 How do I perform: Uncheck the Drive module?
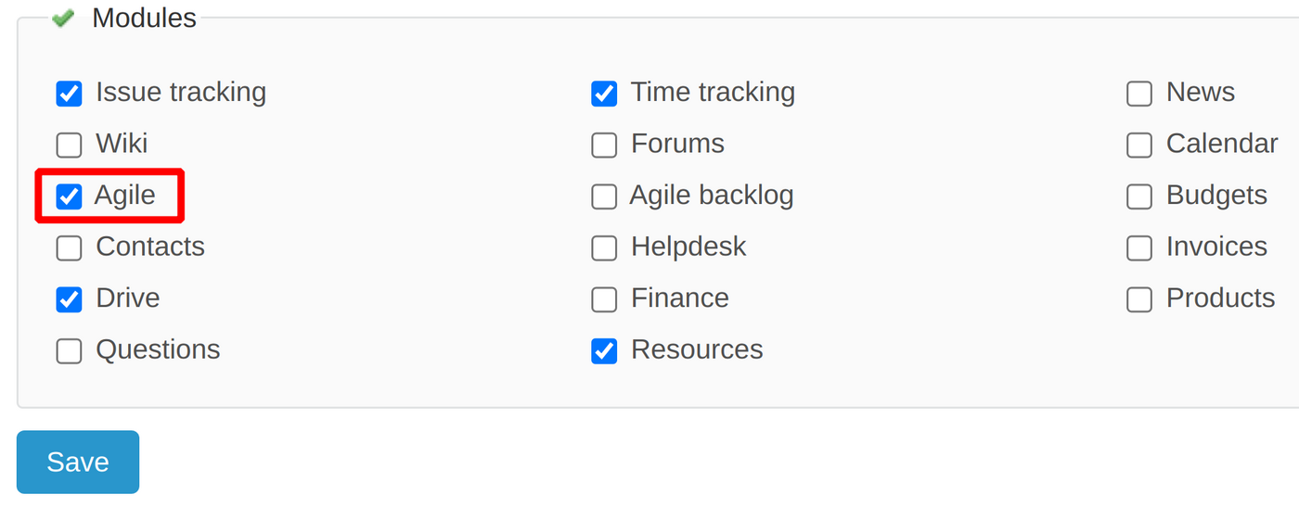(70, 299)
